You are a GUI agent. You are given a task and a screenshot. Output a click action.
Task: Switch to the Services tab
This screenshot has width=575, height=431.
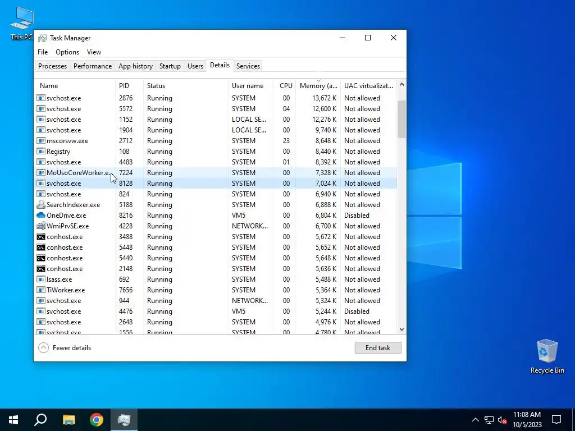(248, 66)
